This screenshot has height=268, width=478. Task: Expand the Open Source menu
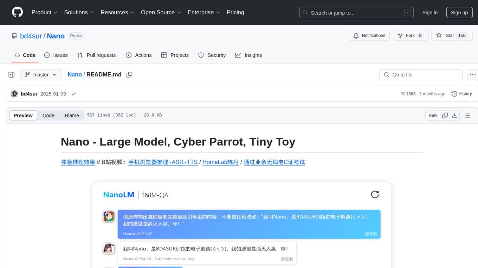click(161, 12)
